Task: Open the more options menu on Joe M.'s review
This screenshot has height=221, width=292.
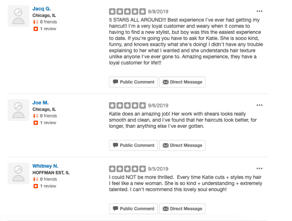Action: click(x=260, y=104)
